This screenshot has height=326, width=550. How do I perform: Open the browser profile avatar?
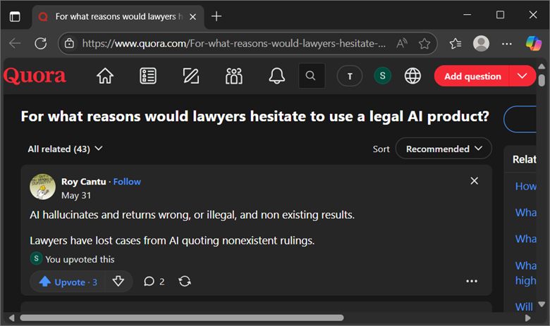pyautogui.click(x=481, y=44)
